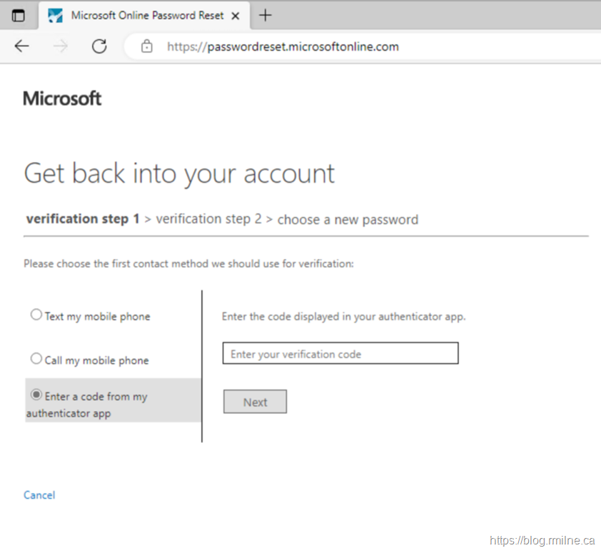Click the verification step 2 breadcrumb
This screenshot has height=548, width=601.
pos(208,219)
